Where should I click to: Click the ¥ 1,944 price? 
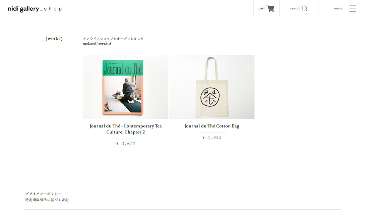(x=212, y=138)
